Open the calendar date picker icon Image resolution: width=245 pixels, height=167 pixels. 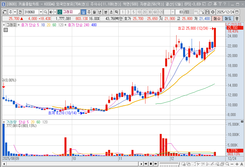(x=237, y=12)
